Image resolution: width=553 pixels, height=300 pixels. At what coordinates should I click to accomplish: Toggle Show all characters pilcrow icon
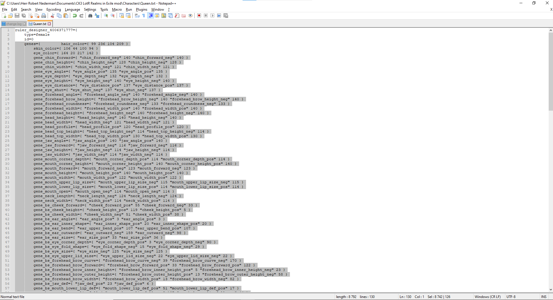coord(144,16)
